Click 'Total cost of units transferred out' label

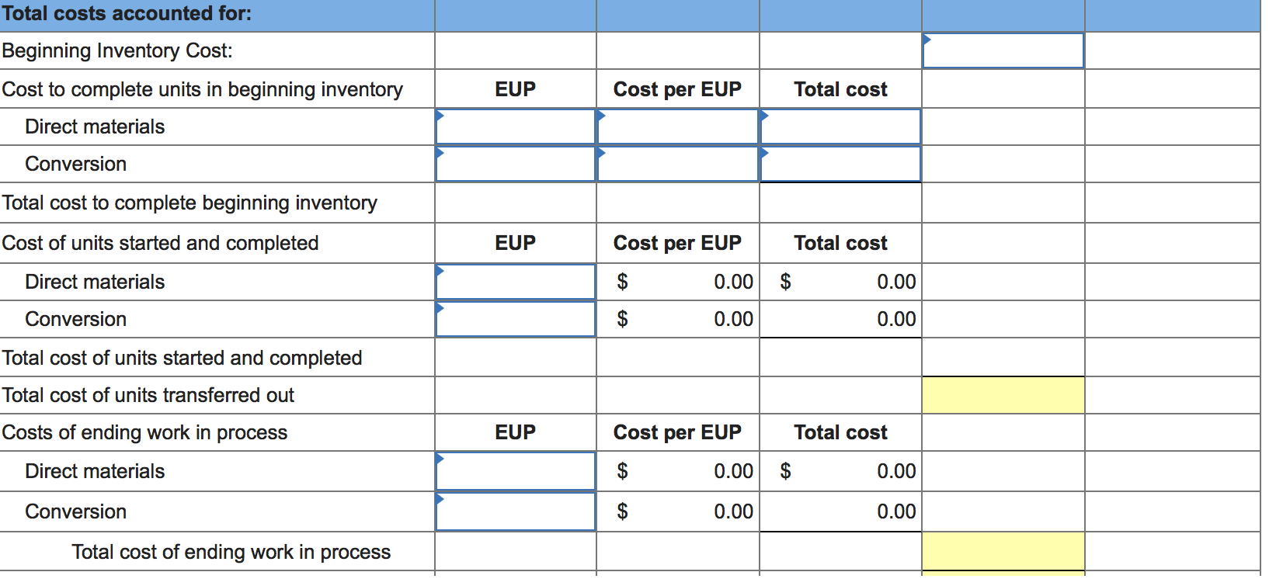(148, 395)
